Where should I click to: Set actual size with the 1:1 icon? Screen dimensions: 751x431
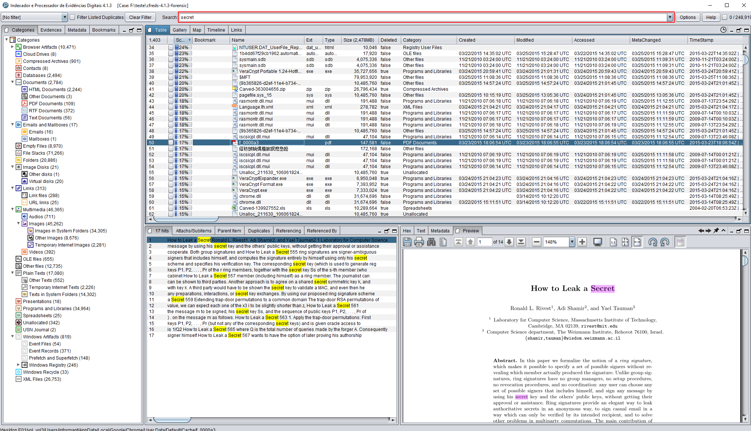(x=614, y=242)
